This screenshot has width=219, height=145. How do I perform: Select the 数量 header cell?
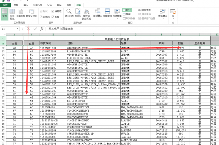click(181, 43)
